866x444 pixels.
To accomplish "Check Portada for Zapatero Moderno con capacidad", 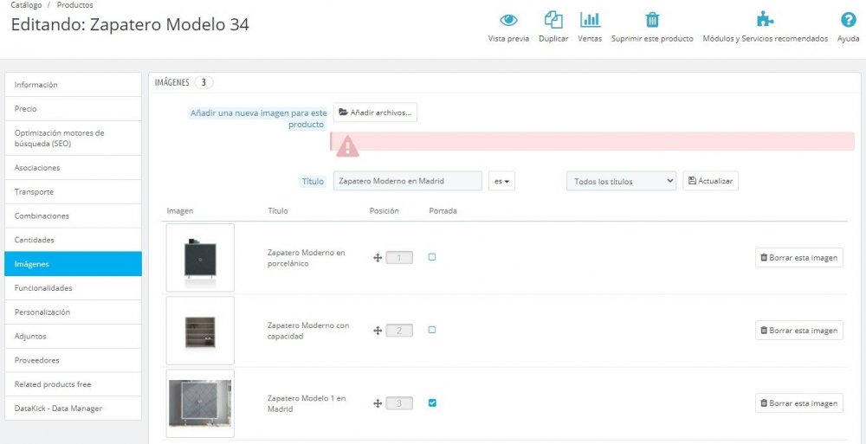I will tap(432, 330).
